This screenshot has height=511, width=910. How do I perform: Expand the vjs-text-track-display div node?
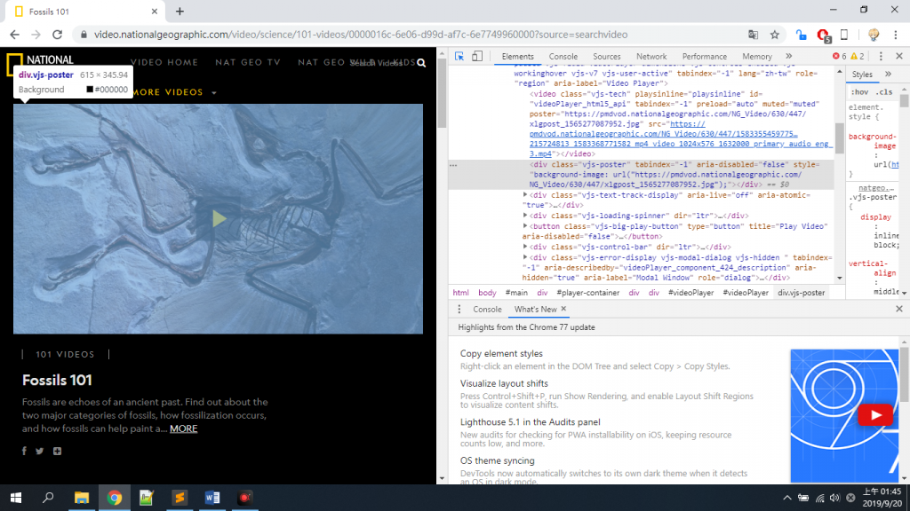click(x=525, y=195)
